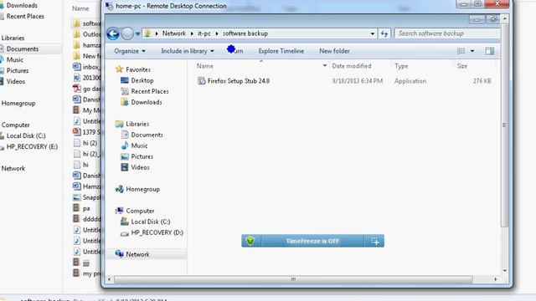The height and width of the screenshot is (301, 536).
Task: Click the Burn toolbar button
Action: 235,51
